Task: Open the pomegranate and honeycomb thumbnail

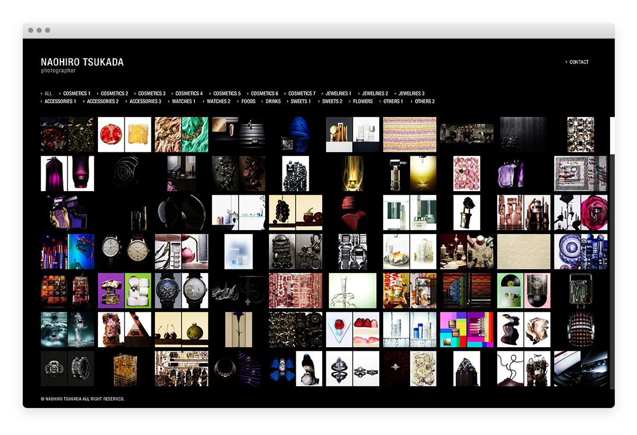Action: [x=124, y=134]
